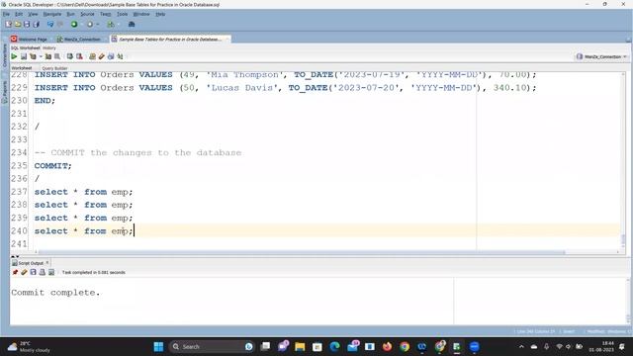Click the comment text on line 234

137,153
